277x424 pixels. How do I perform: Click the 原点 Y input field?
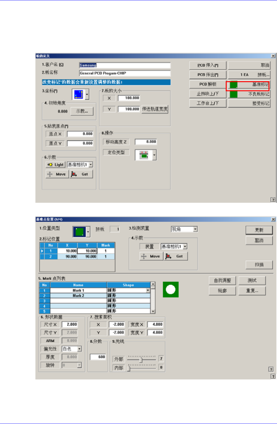pos(80,143)
